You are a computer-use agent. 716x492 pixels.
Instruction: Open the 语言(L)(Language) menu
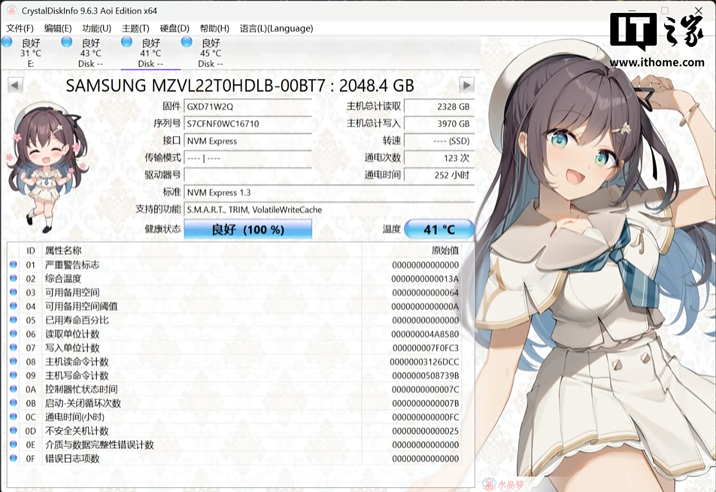click(x=276, y=28)
